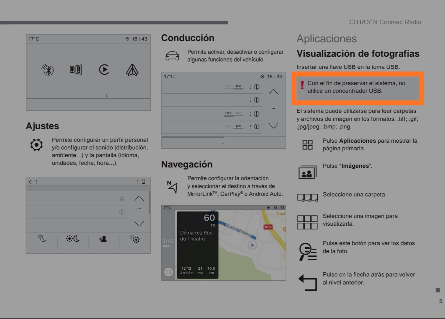Select the sun and moon brightness icon
This screenshot has width=445, height=319.
point(73,238)
